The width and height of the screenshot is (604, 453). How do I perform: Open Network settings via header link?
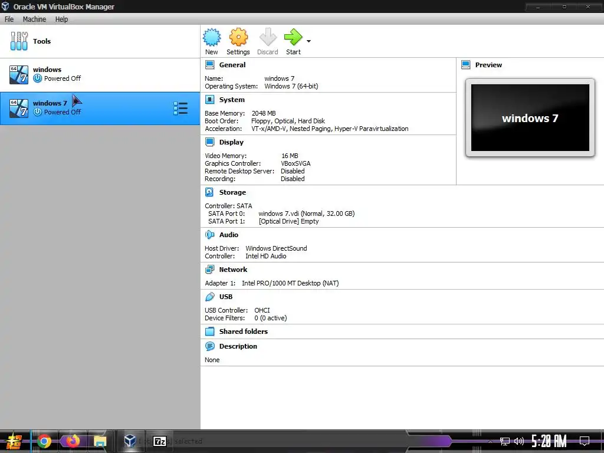click(233, 270)
